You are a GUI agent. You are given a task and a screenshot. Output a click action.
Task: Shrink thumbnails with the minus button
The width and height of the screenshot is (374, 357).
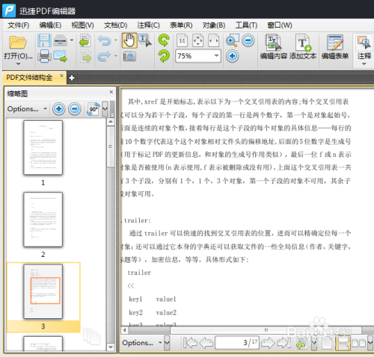tap(75, 109)
